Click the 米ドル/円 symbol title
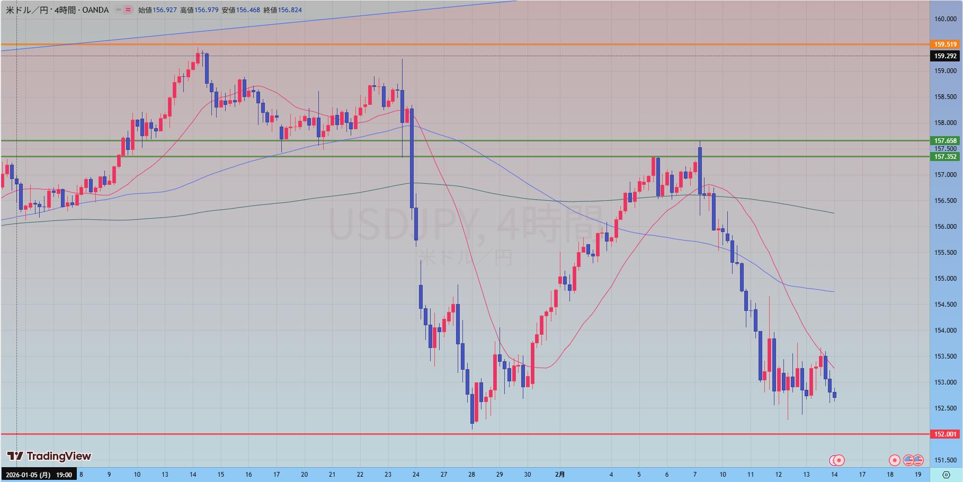 28,10
